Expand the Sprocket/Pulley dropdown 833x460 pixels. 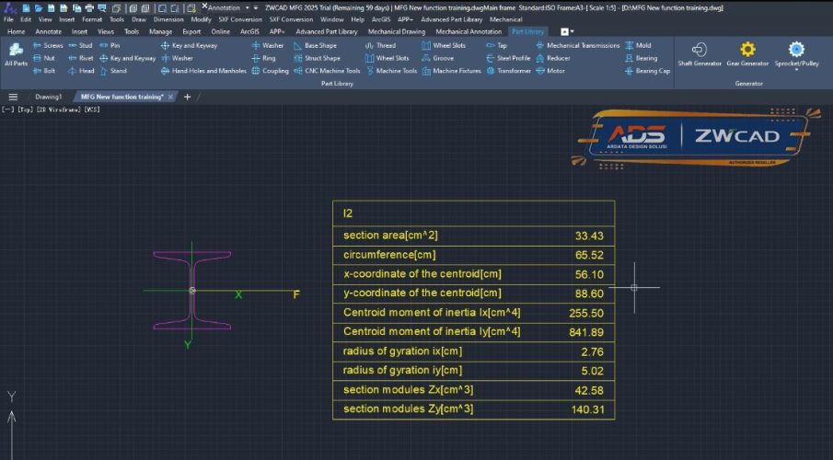(x=796, y=70)
